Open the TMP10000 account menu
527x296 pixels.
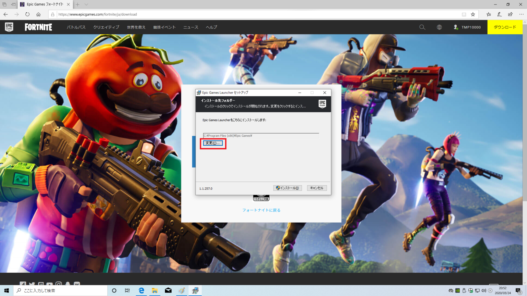point(467,27)
